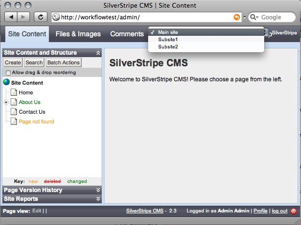This screenshot has height=225, width=301.
Task: Choose Subsite2 from the dropdown
Action: pyautogui.click(x=206, y=47)
